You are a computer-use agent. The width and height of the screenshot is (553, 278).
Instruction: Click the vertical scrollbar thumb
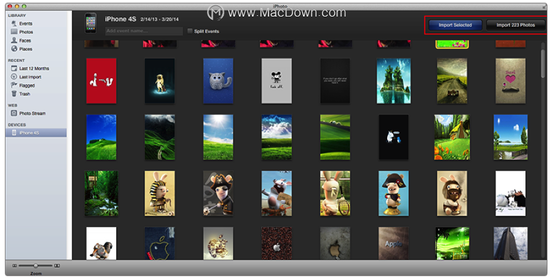click(543, 63)
